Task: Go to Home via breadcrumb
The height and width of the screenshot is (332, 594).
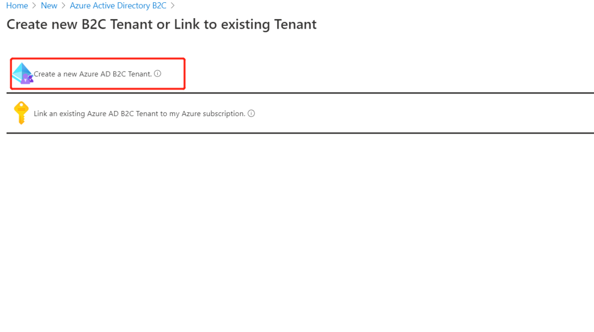Action: click(16, 6)
